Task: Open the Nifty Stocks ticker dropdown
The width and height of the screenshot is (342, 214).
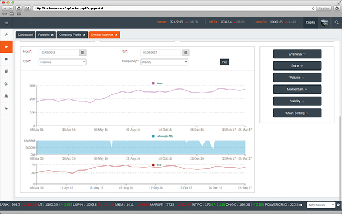Action: tap(321, 205)
